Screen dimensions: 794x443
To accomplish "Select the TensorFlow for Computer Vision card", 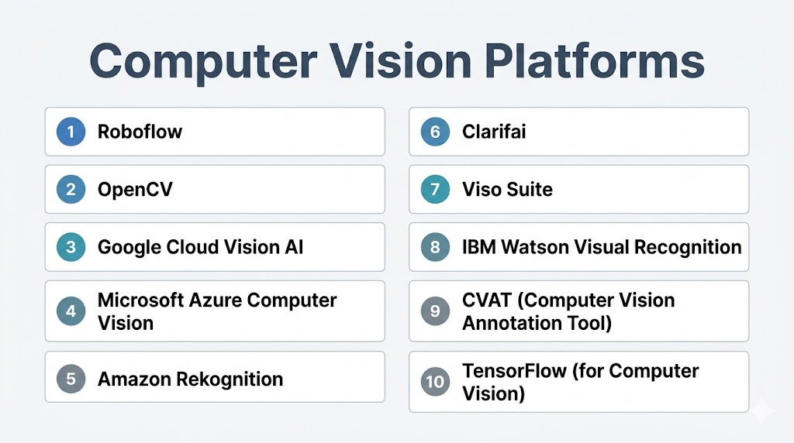I will 580,382.
